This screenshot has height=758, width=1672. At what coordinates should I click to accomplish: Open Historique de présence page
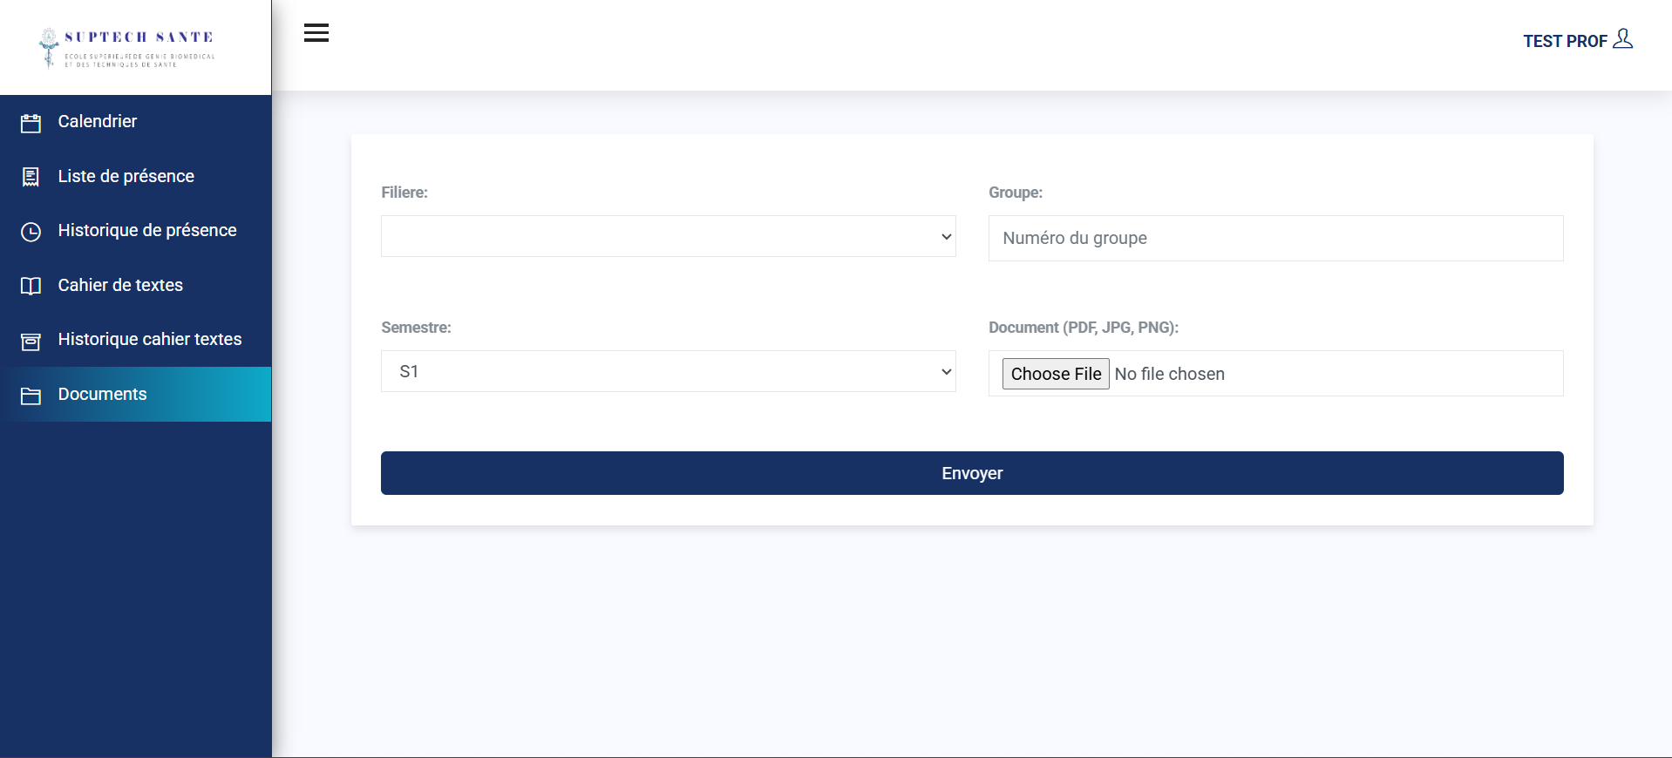pyautogui.click(x=147, y=230)
